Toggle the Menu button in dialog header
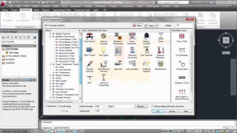The height and width of the screenshot is (133, 237). (x=137, y=25)
